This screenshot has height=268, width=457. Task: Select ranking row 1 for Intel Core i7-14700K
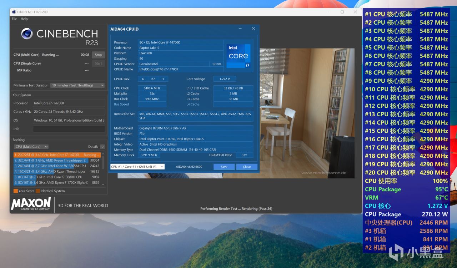(x=57, y=155)
